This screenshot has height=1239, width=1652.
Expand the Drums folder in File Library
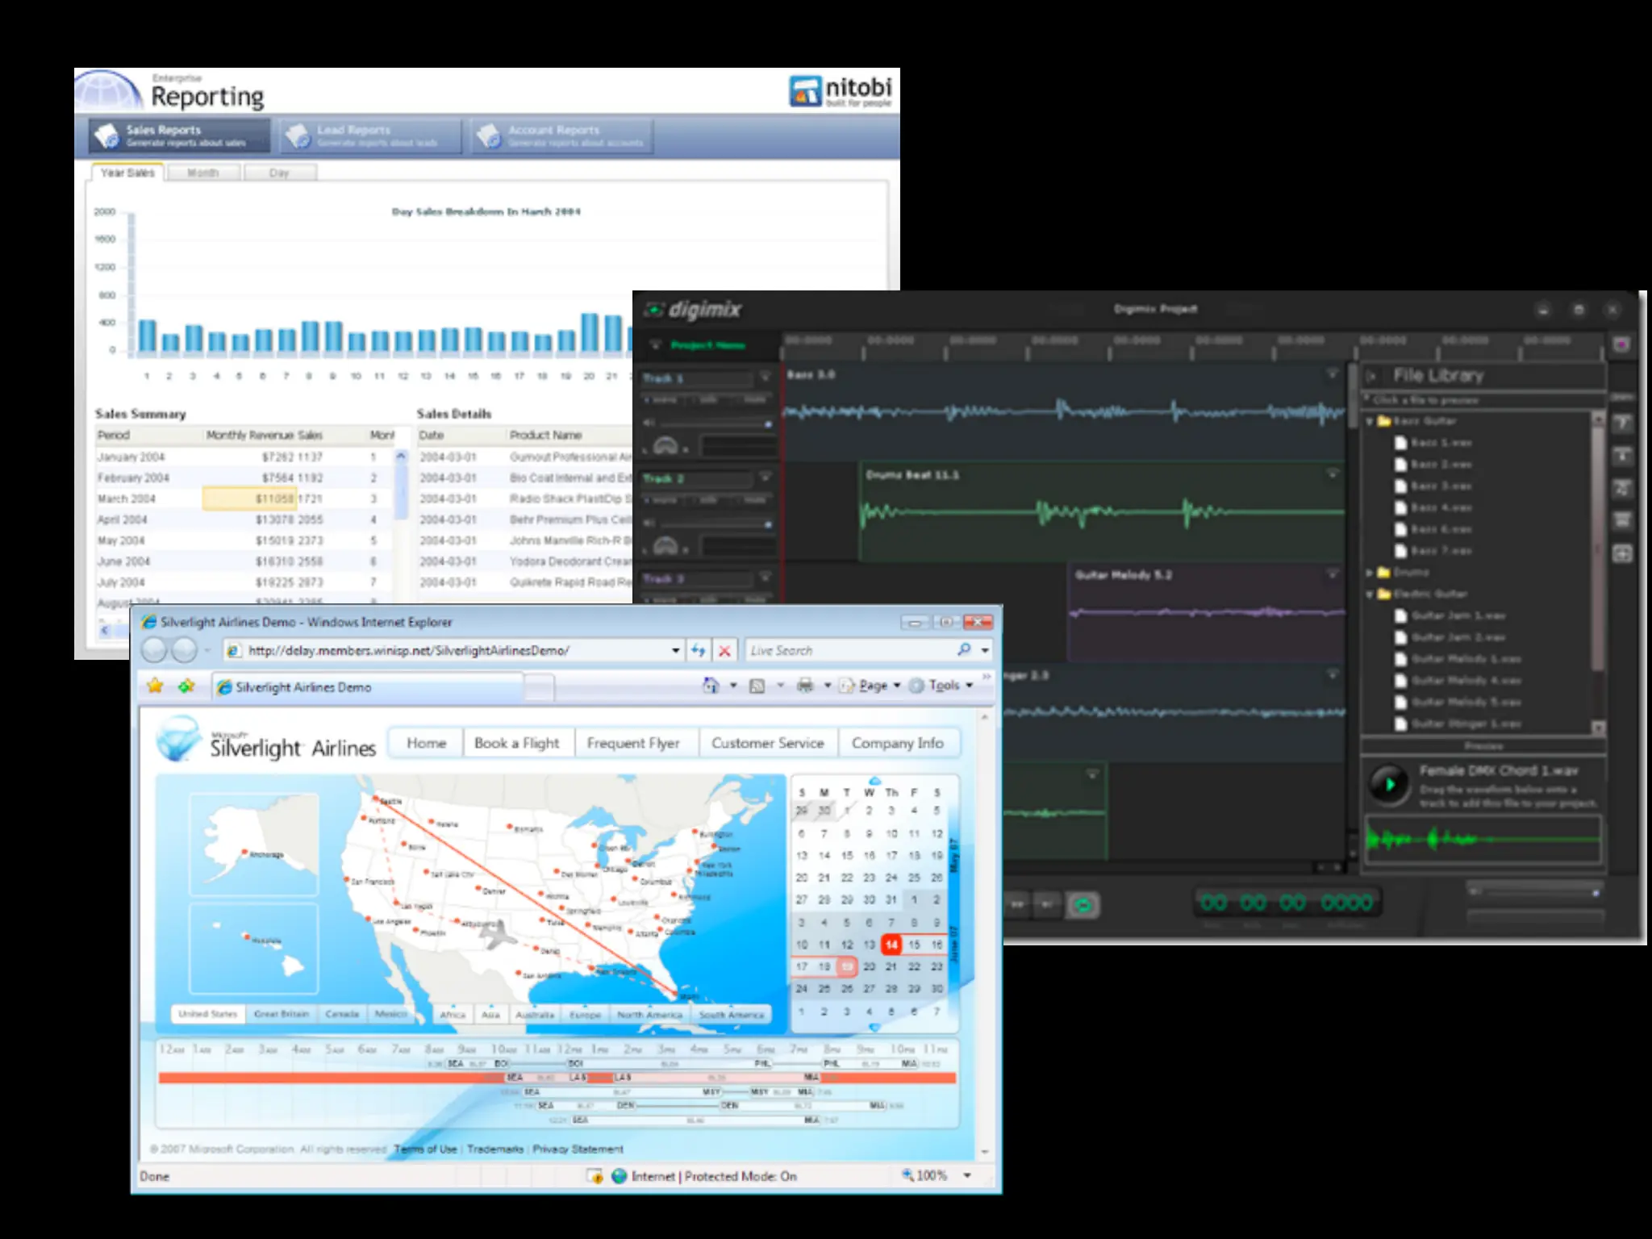(x=1369, y=572)
